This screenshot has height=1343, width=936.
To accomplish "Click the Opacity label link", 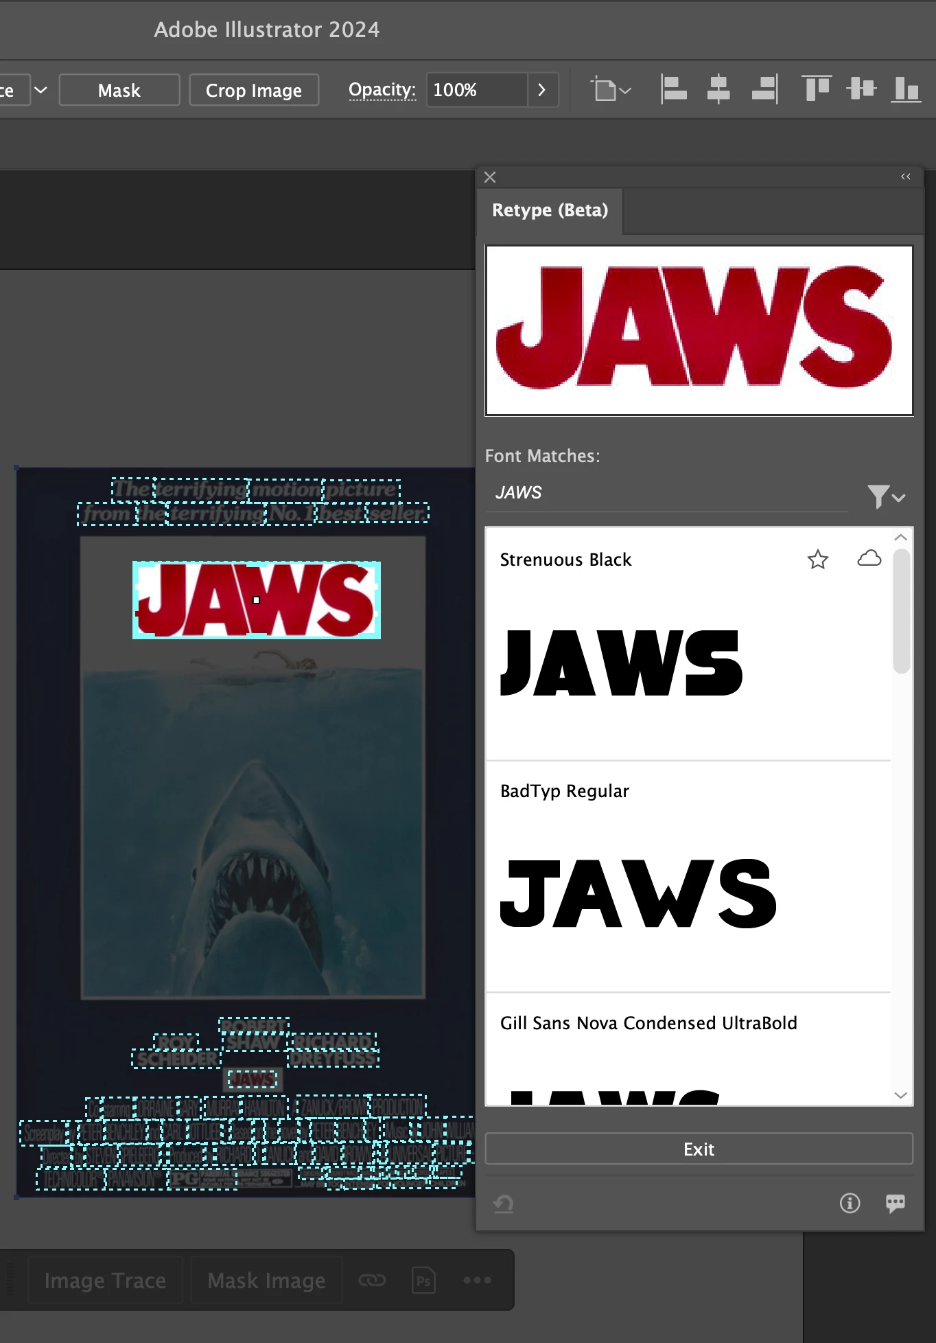I will coord(382,90).
